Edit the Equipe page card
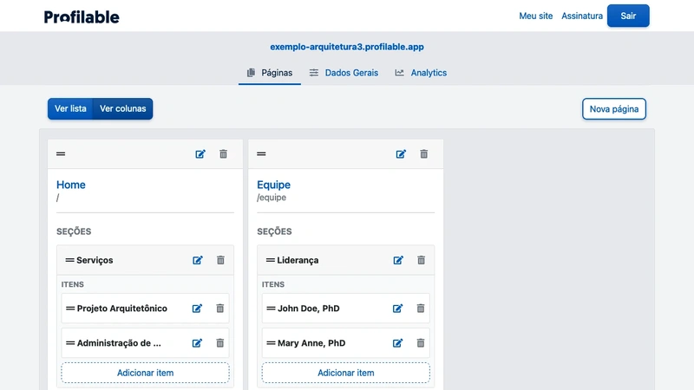 click(401, 153)
